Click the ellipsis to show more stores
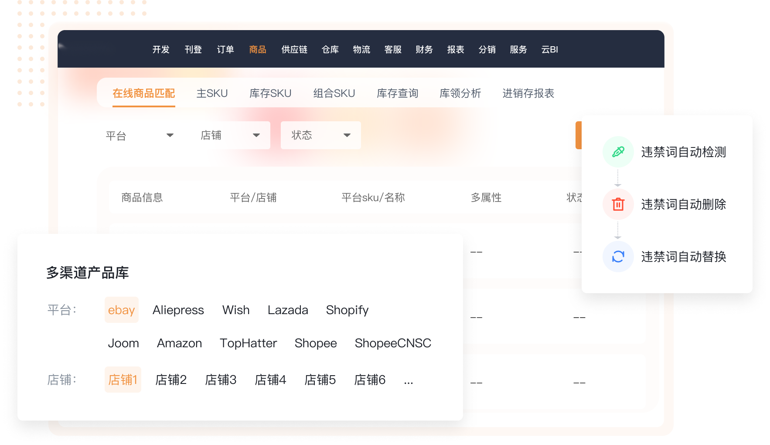Viewport: 770px width, 445px height. click(408, 381)
